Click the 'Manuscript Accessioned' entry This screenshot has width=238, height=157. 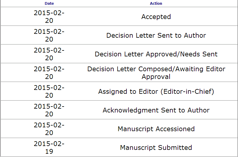point(156,129)
